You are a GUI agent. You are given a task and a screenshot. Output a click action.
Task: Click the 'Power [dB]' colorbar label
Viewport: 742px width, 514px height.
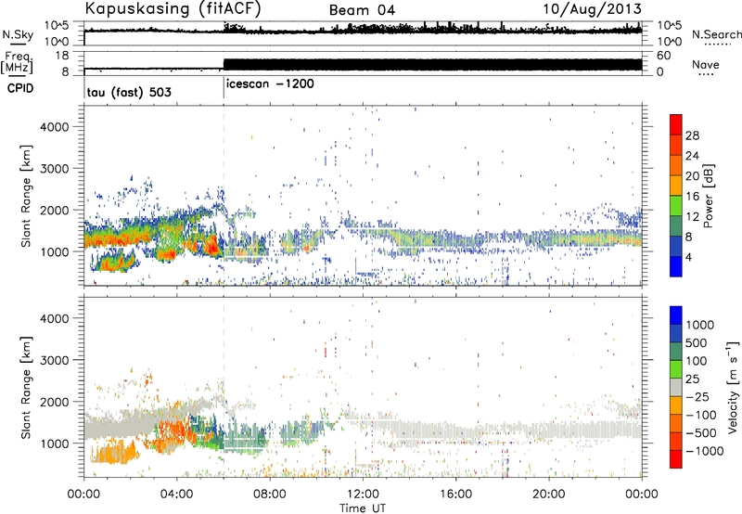click(x=709, y=196)
